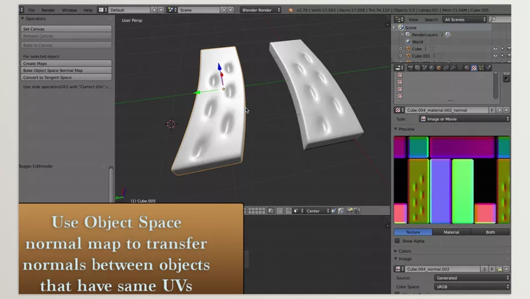Open the Modifiers wrench tab
The width and height of the screenshot is (530, 299).
click(x=453, y=68)
